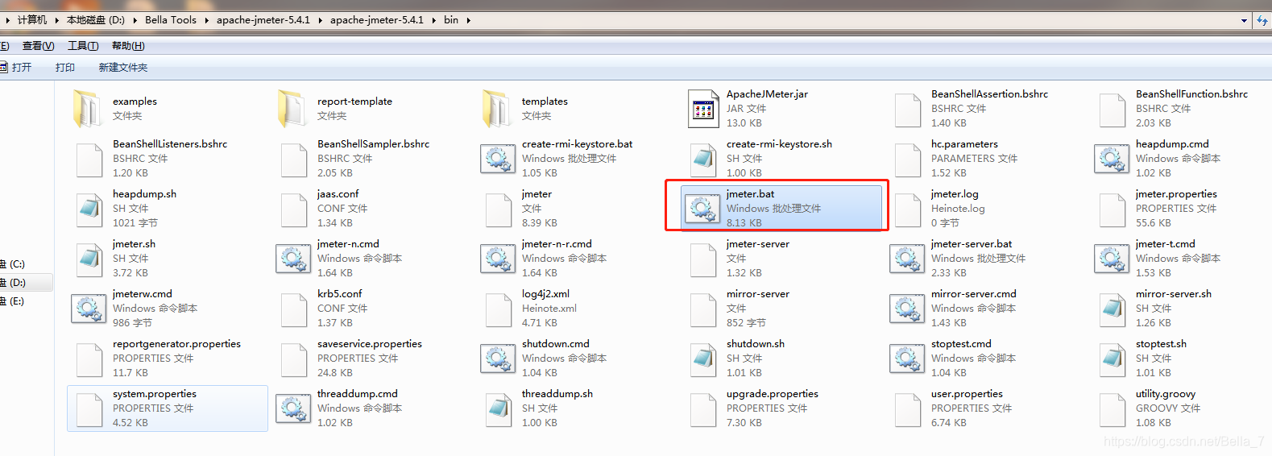Select the reportgenerator.properties file name
Screen dimensions: 1272x456
click(x=176, y=344)
